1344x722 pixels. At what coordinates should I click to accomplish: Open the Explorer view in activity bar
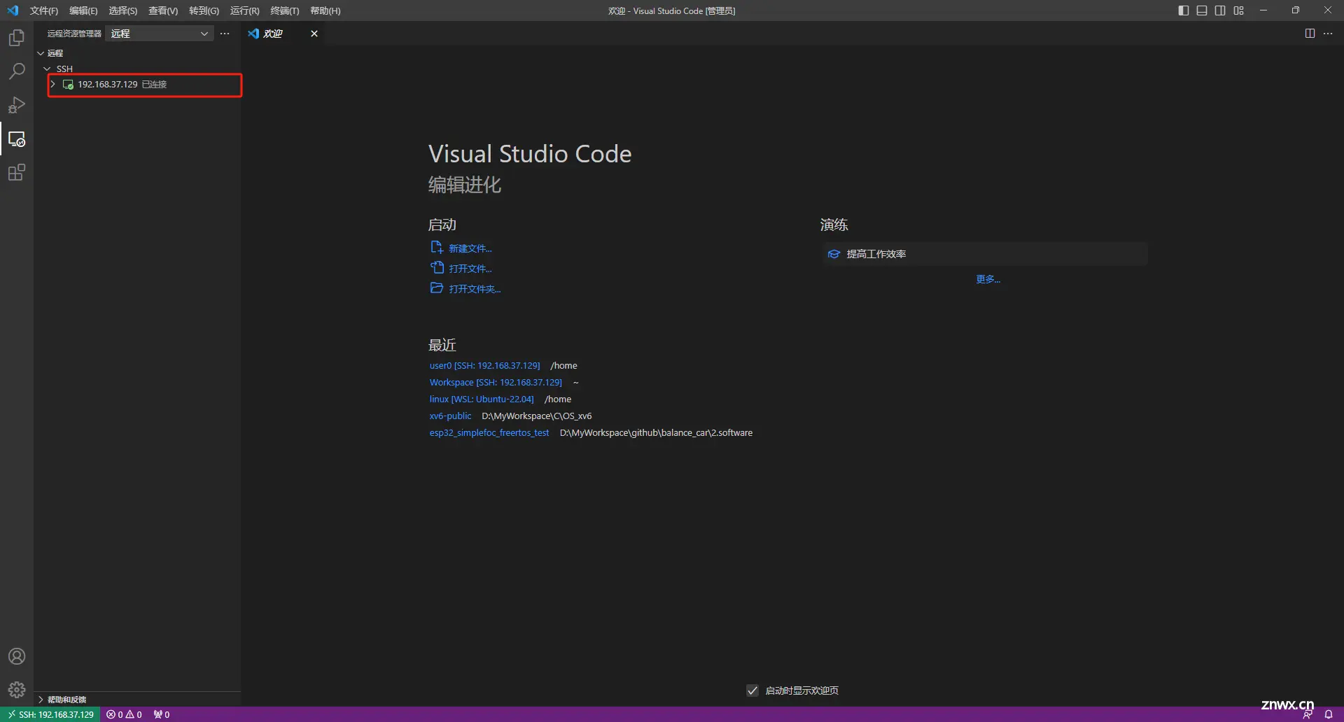(17, 38)
